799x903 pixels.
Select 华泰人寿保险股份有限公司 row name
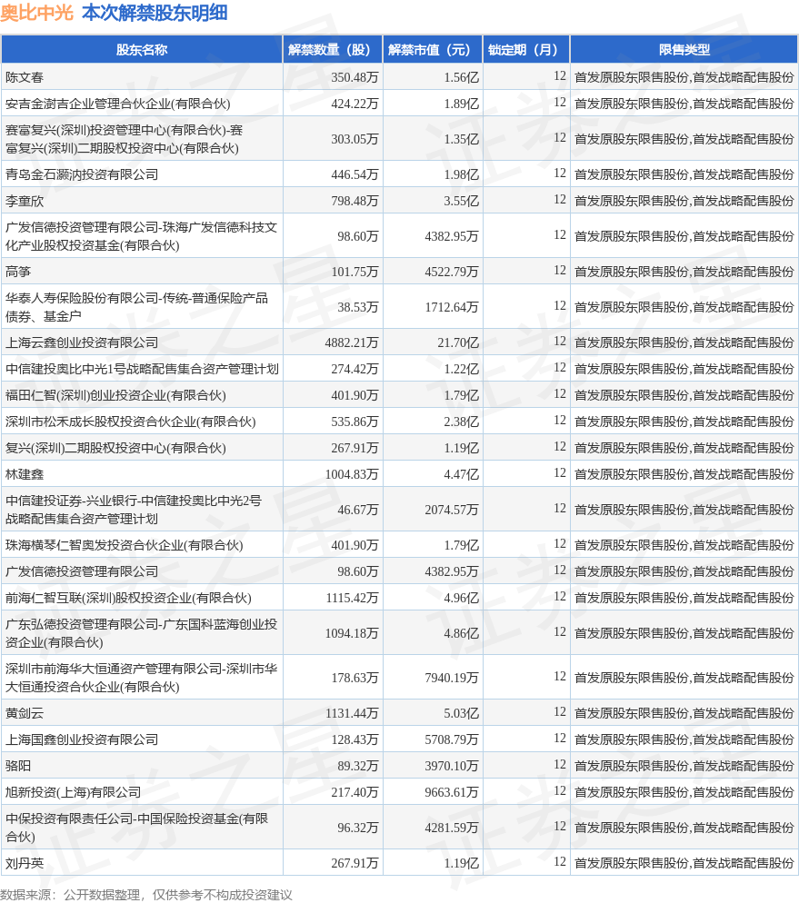pos(136,307)
